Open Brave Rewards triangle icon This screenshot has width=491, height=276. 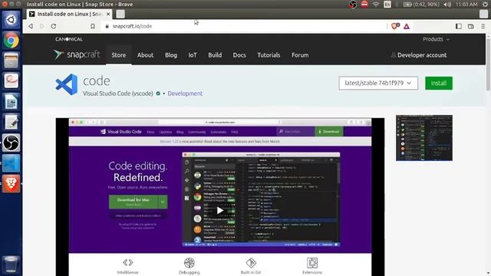tap(407, 27)
